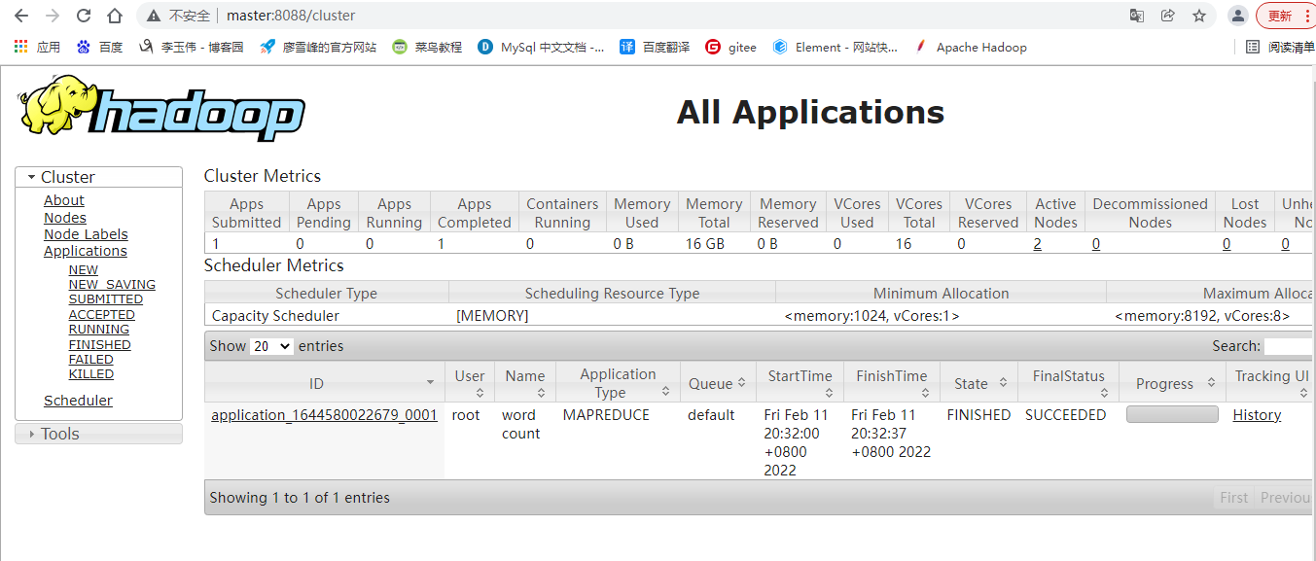Open the Applications sidebar link
This screenshot has width=1316, height=561.
pyautogui.click(x=86, y=251)
